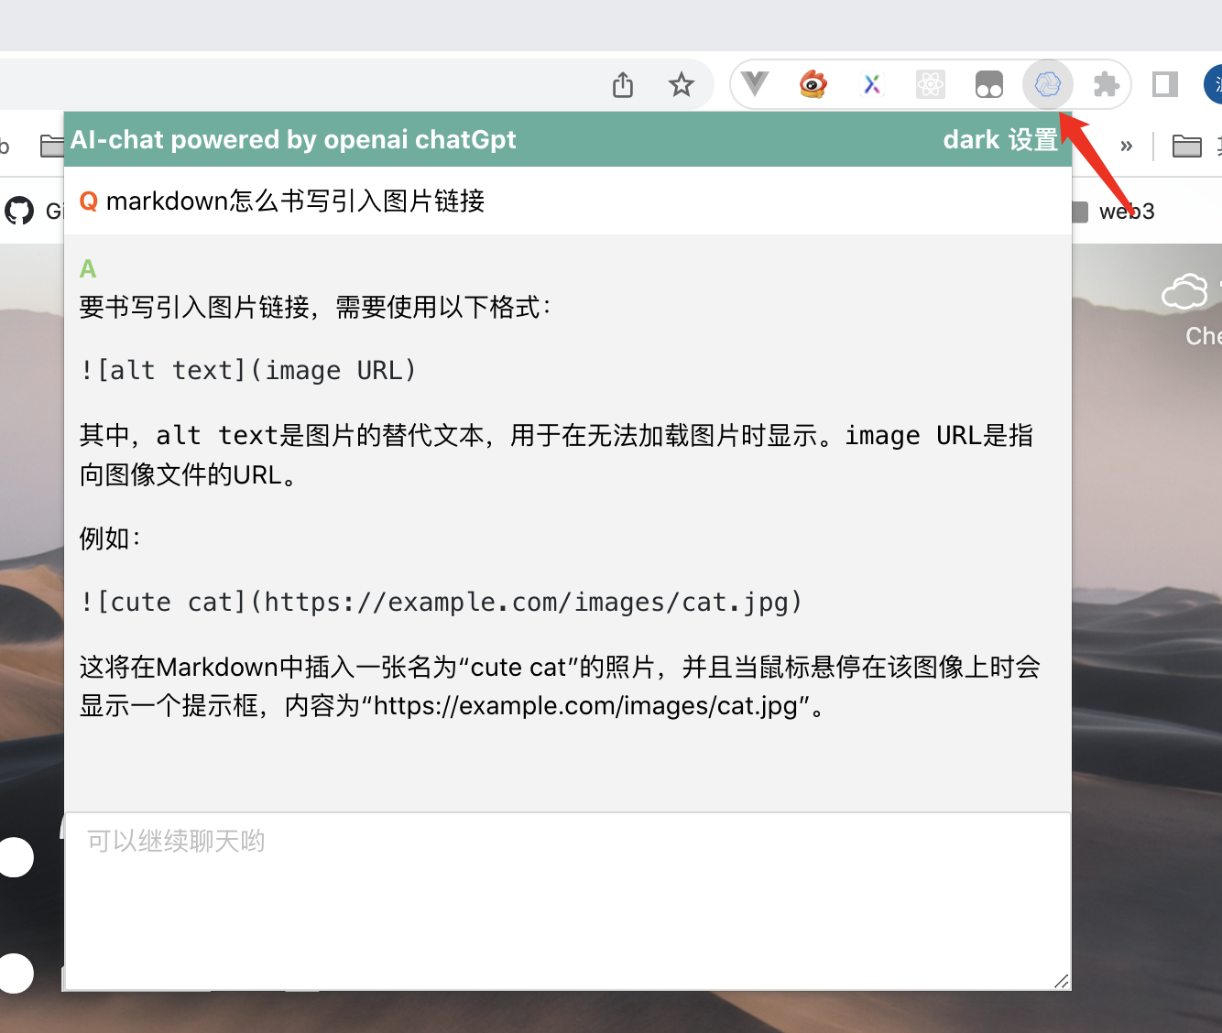This screenshot has height=1033, width=1222.
Task: Open the web3 bookmark folder
Action: 1114,212
